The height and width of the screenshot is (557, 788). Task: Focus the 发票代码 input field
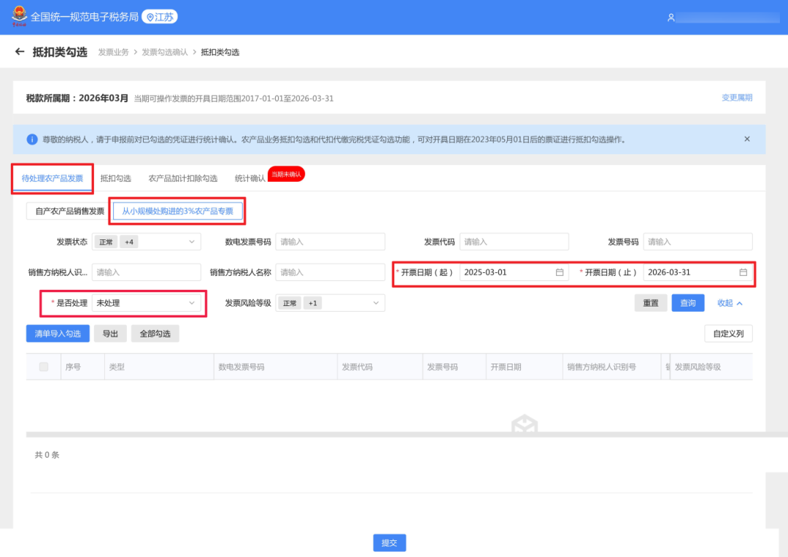coord(514,242)
